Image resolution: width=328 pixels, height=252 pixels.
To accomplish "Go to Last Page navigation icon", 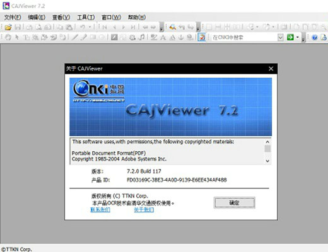I will pyautogui.click(x=133, y=27).
